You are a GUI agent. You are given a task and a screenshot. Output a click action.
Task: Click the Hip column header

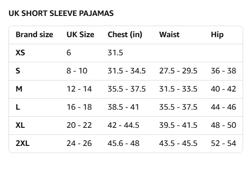pos(217,34)
